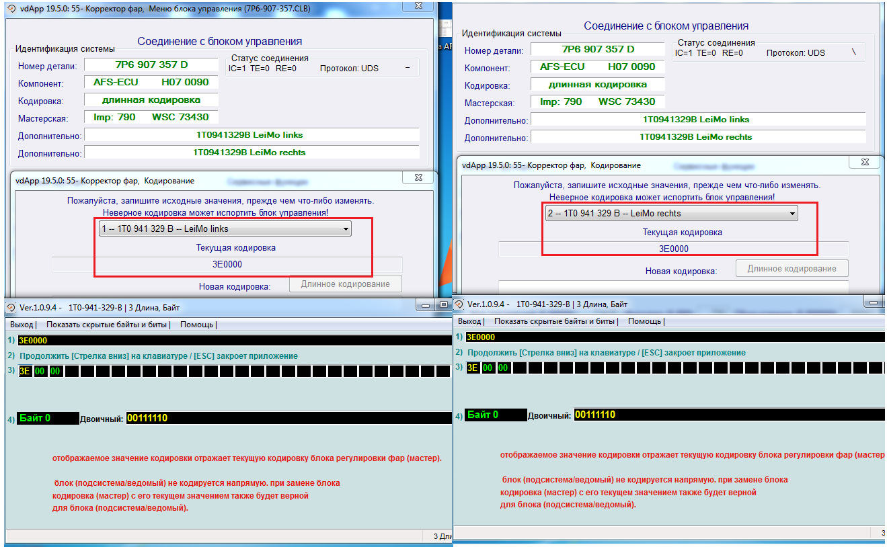Open the '2 -- 1T0 941 329 B -- LeiMo rechts' dropdown
Screen dimensions: 887x547
[x=671, y=214]
